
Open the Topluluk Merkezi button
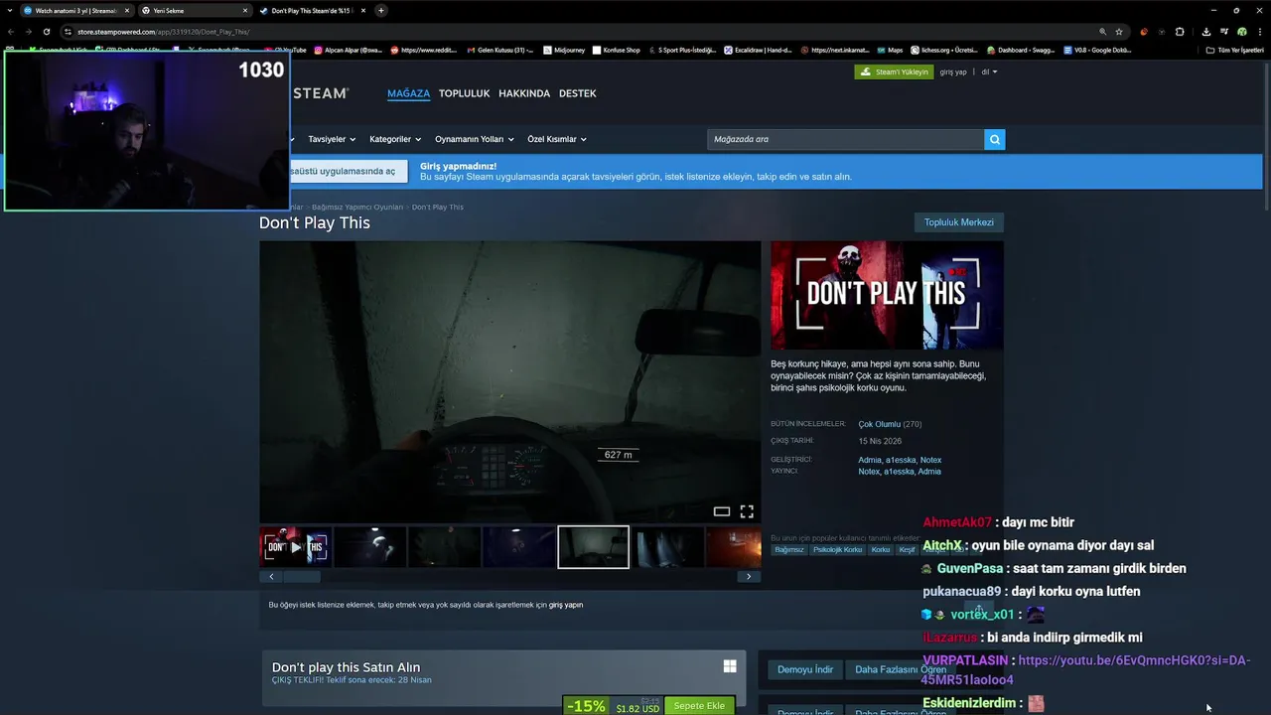point(959,222)
